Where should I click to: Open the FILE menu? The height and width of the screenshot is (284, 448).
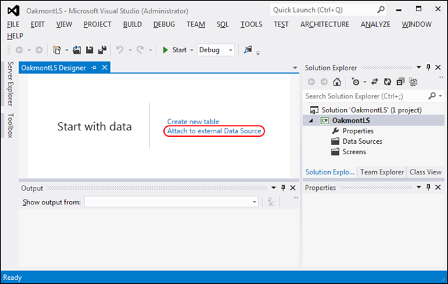tap(13, 24)
